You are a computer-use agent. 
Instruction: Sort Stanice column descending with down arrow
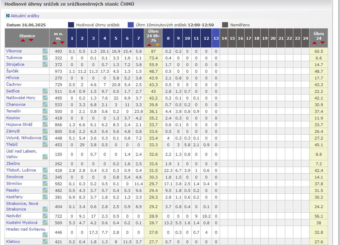[31, 40]
